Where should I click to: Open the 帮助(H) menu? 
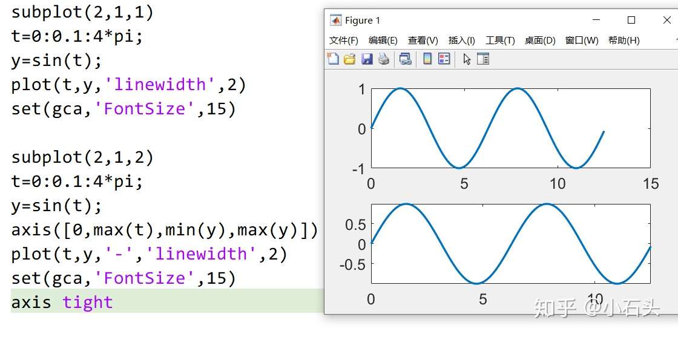click(x=624, y=41)
